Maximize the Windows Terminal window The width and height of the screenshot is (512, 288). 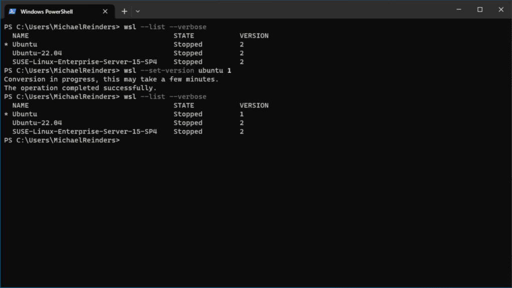point(480,9)
